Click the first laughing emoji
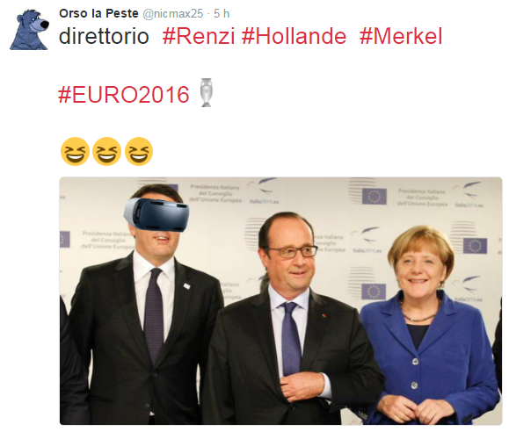Image resolution: width=509 pixels, height=432 pixels. [75, 151]
